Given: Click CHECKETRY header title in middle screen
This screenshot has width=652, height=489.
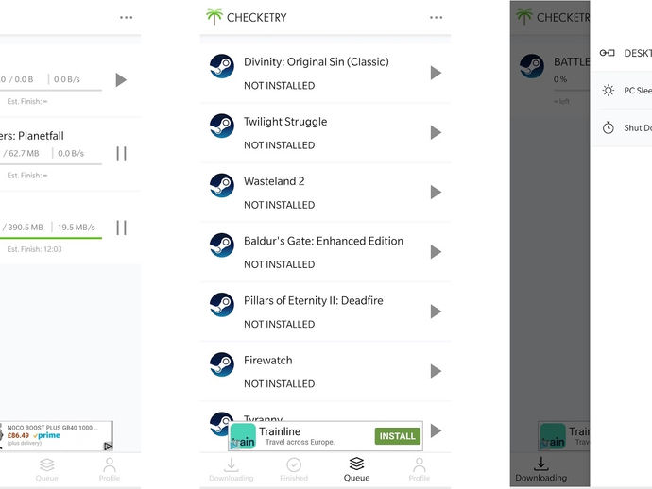Looking at the screenshot, I should 257,17.
